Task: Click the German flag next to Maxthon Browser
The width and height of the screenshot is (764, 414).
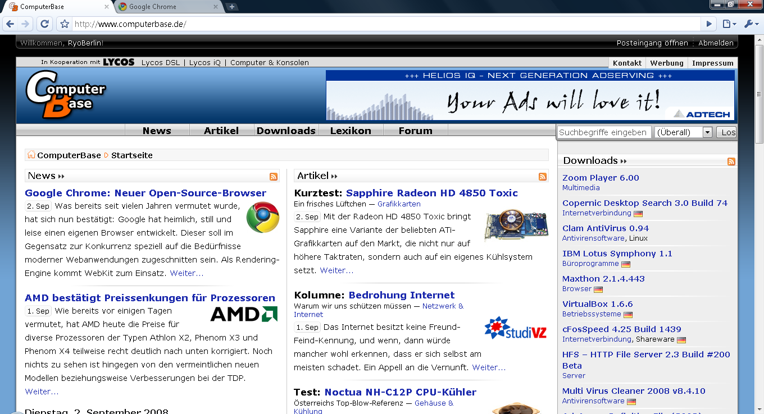Action: click(x=598, y=289)
